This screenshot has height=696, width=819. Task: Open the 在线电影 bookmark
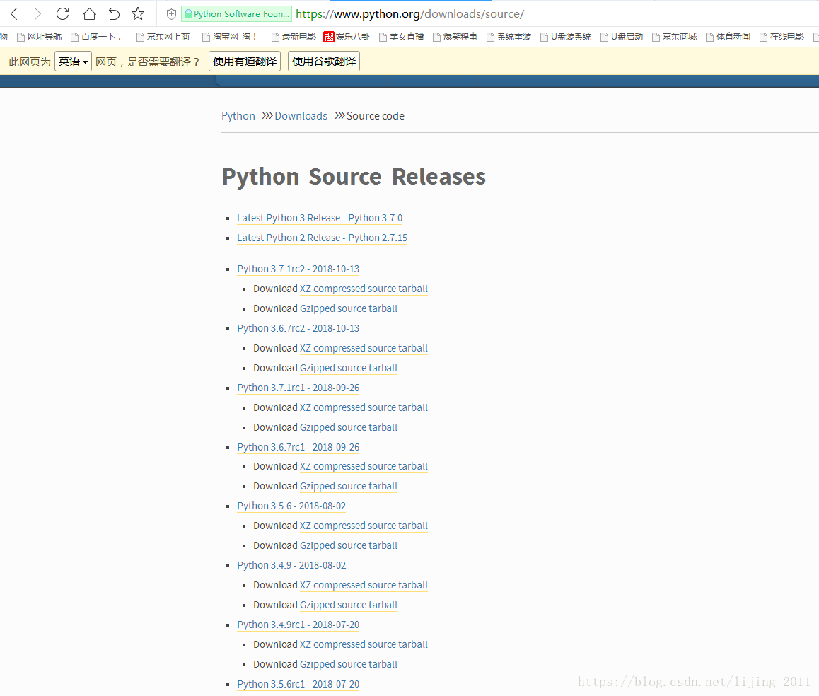click(782, 37)
